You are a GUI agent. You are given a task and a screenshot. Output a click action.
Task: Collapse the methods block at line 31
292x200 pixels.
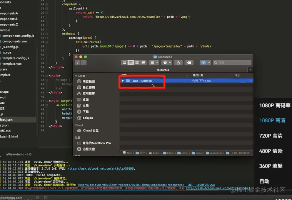point(47,34)
